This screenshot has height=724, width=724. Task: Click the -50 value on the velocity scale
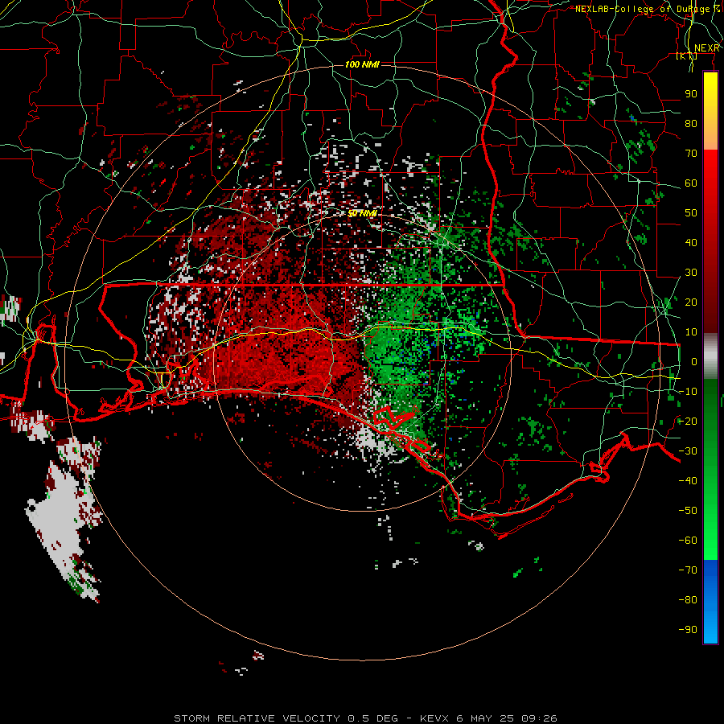688,511
